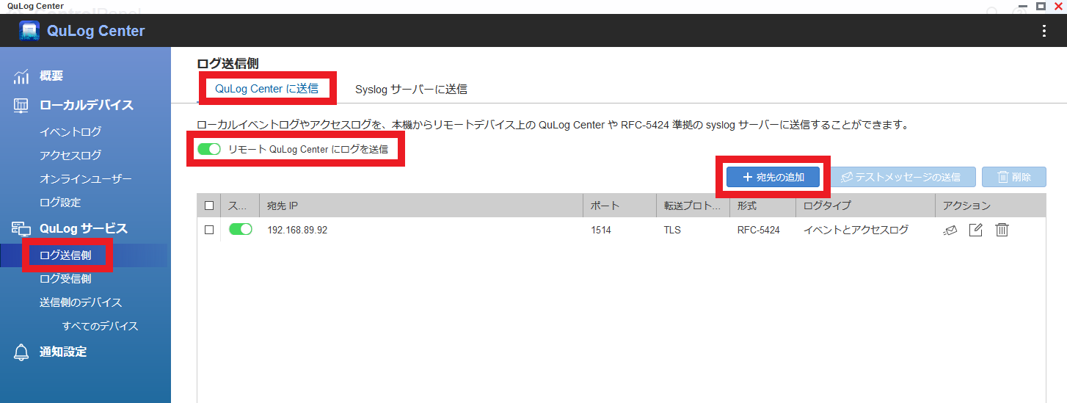1067x403 pixels.
Task: Click the ログタイプ column header
Action: click(865, 206)
